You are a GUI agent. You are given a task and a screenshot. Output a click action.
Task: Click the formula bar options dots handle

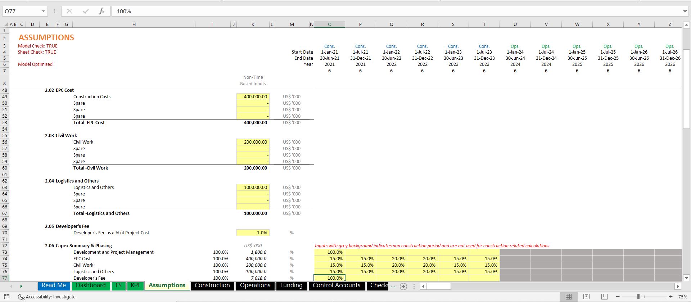(x=54, y=11)
